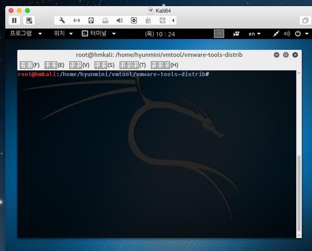Click the CD/DVD drive icon
Image resolution: width=312 pixels, height=251 pixels.
coord(105,20)
